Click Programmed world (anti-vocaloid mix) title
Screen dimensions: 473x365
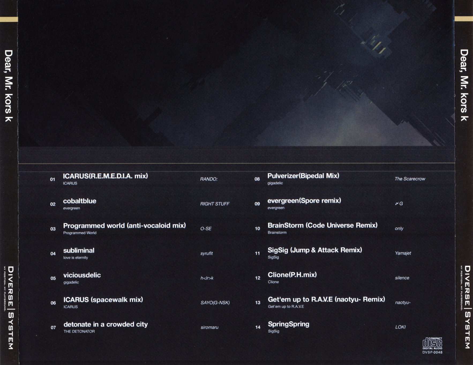tap(124, 226)
